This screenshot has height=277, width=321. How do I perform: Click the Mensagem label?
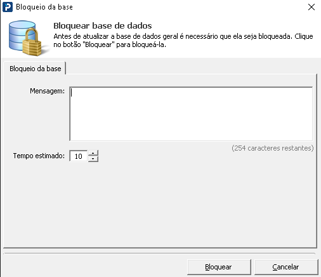pos(47,91)
